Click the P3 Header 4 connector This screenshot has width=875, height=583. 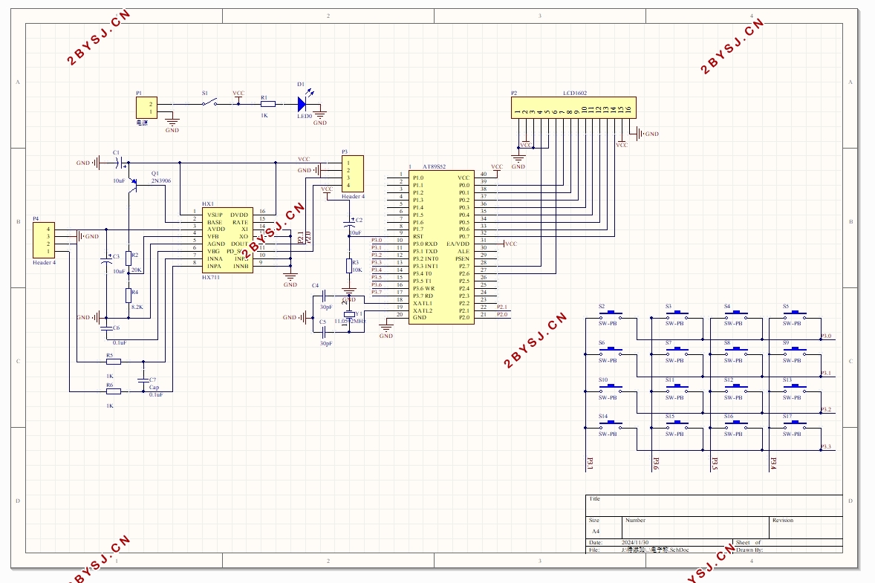353,174
